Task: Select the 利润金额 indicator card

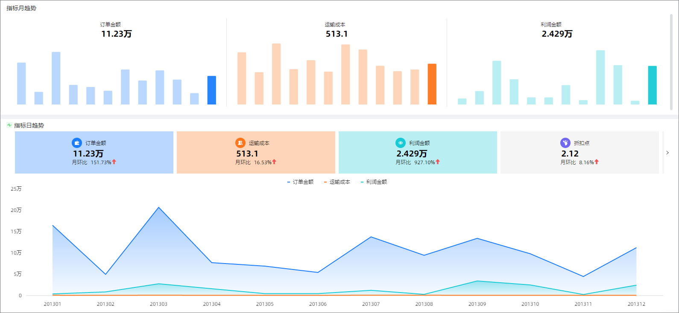Action: [418, 152]
